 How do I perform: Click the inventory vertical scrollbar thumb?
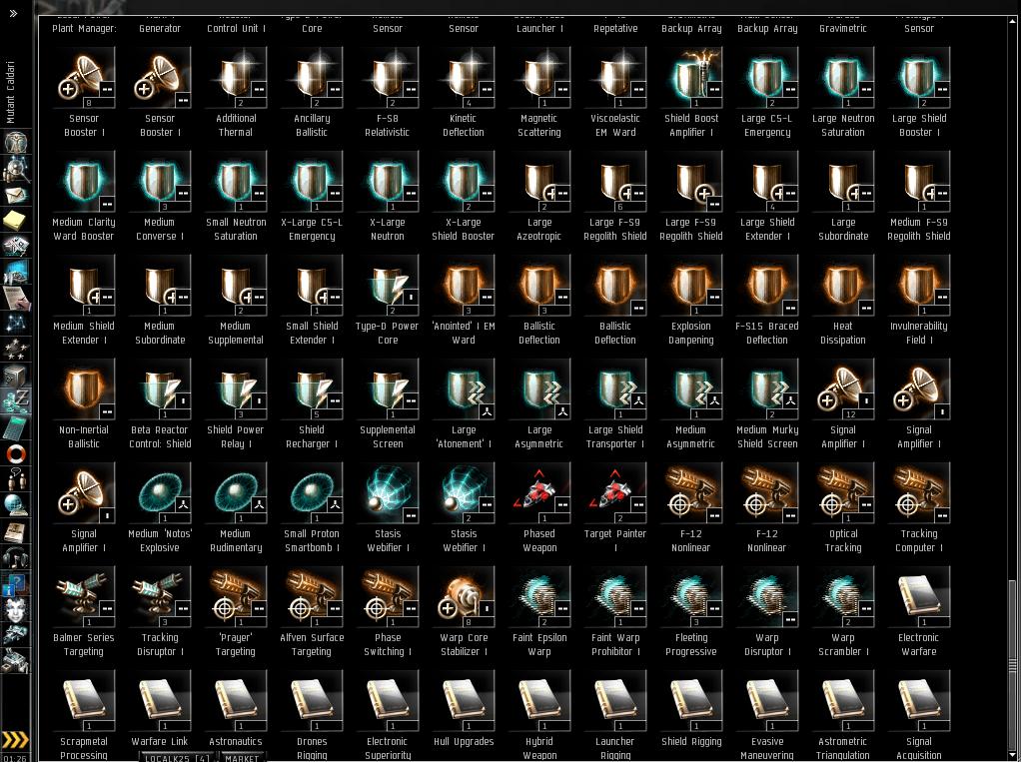[1013, 665]
